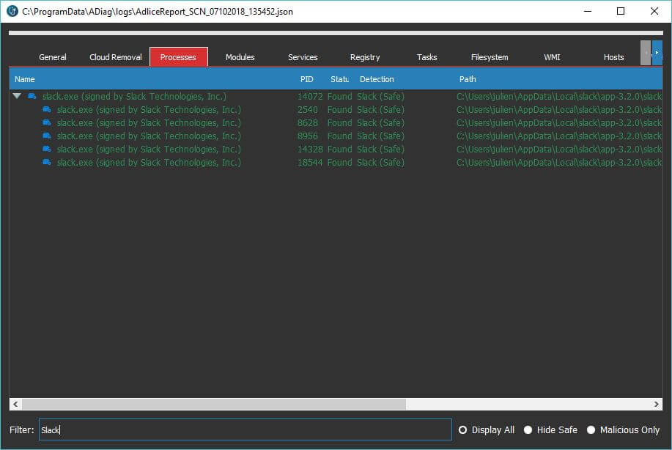The image size is (672, 450).
Task: Click the process icon of slack.exe PID 2540
Action: click(47, 110)
